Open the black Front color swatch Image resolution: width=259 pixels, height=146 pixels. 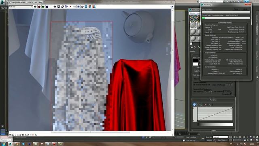[195, 61]
